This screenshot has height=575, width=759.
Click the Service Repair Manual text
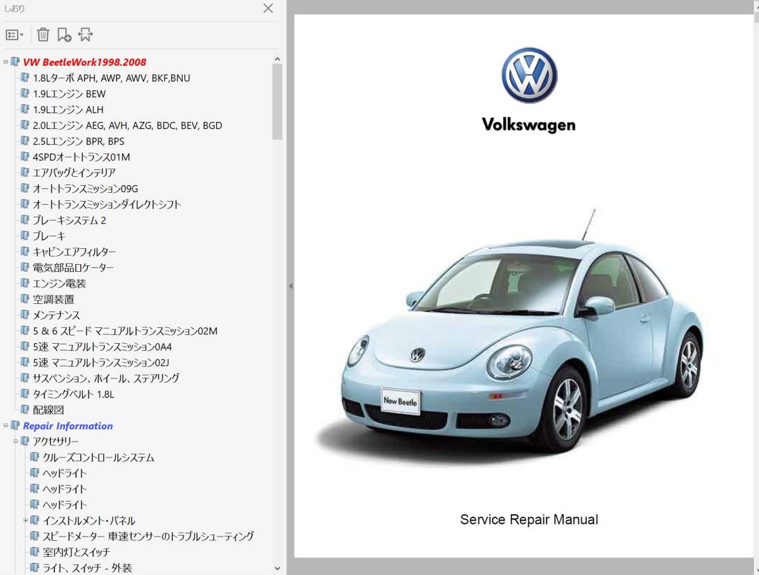(529, 520)
